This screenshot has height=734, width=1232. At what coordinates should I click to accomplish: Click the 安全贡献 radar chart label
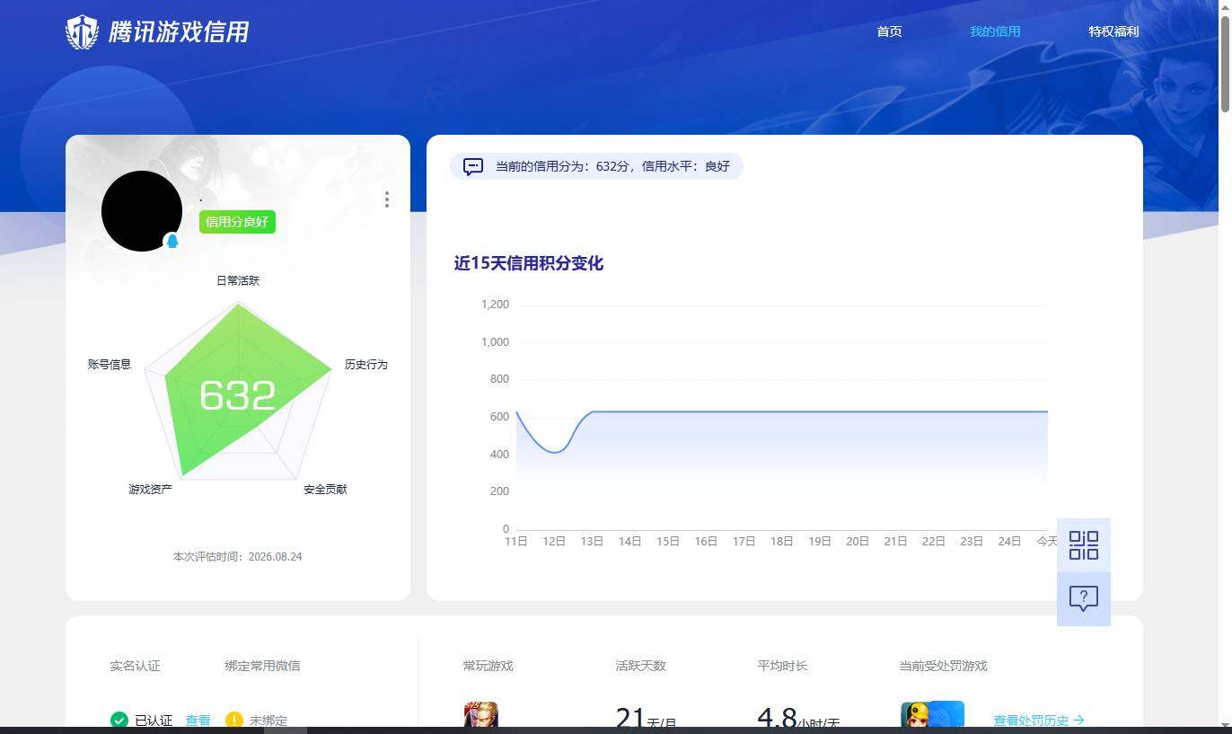pyautogui.click(x=325, y=490)
